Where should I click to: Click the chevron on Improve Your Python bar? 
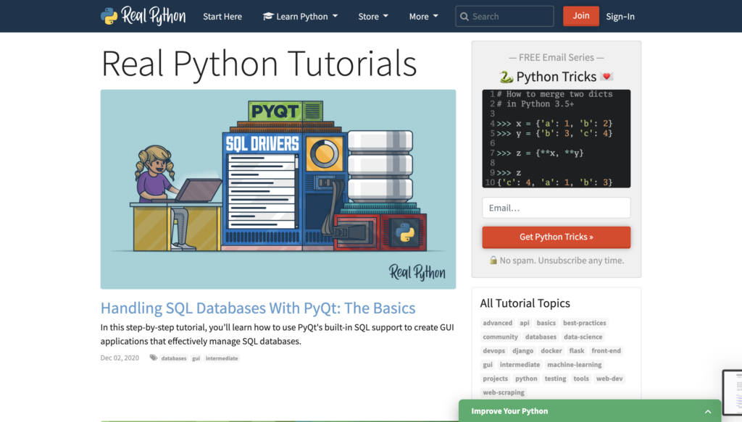click(707, 412)
